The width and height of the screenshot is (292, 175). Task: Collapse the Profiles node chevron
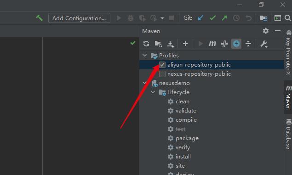(144, 55)
